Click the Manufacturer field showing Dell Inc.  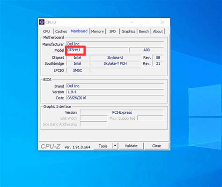[x=115, y=44]
